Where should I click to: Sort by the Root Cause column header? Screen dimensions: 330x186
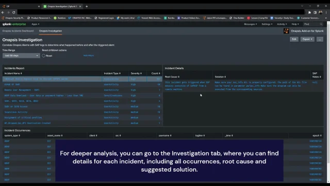tap(172, 77)
